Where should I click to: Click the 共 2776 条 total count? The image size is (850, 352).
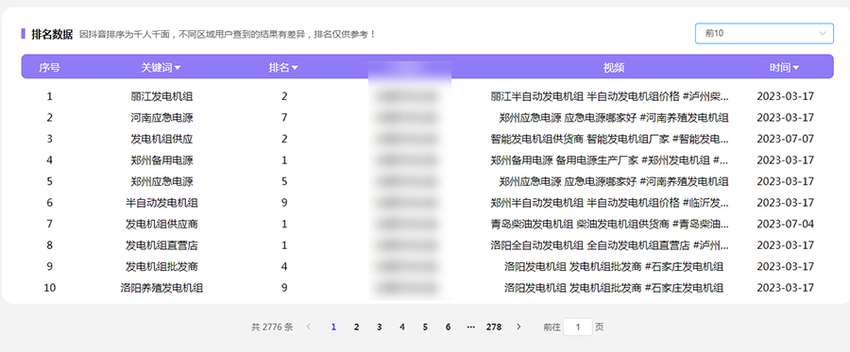tap(272, 327)
